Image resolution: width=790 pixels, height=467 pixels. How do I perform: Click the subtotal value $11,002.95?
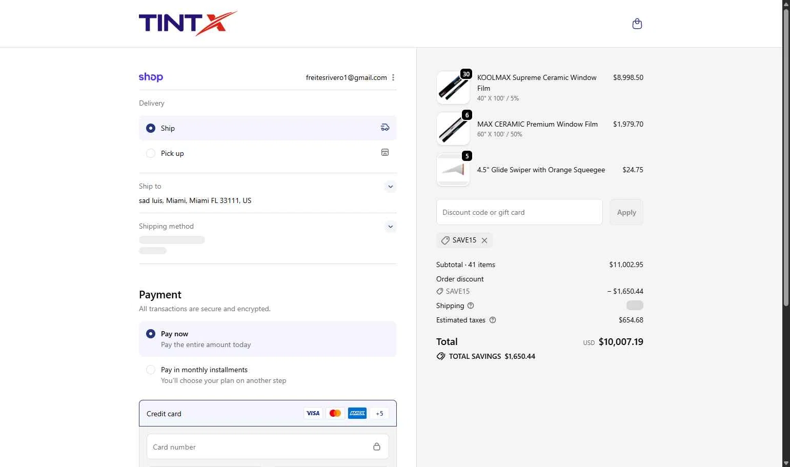point(626,265)
